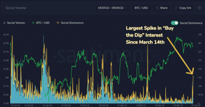This screenshot has width=205, height=107.
Task: Click the 10 Feb 22 axis date
Action: [85, 105]
